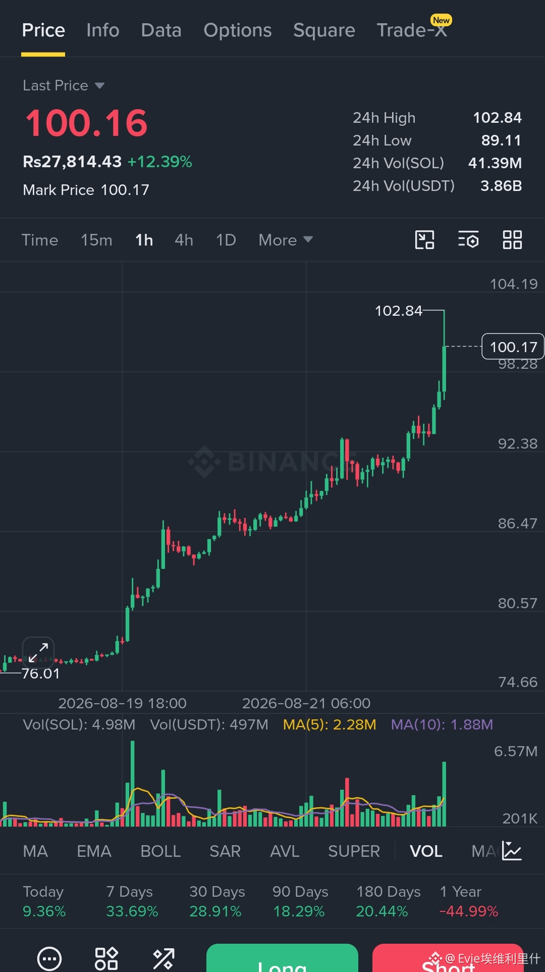The height and width of the screenshot is (972, 545).
Task: Switch to the Info tab
Action: [x=103, y=30]
